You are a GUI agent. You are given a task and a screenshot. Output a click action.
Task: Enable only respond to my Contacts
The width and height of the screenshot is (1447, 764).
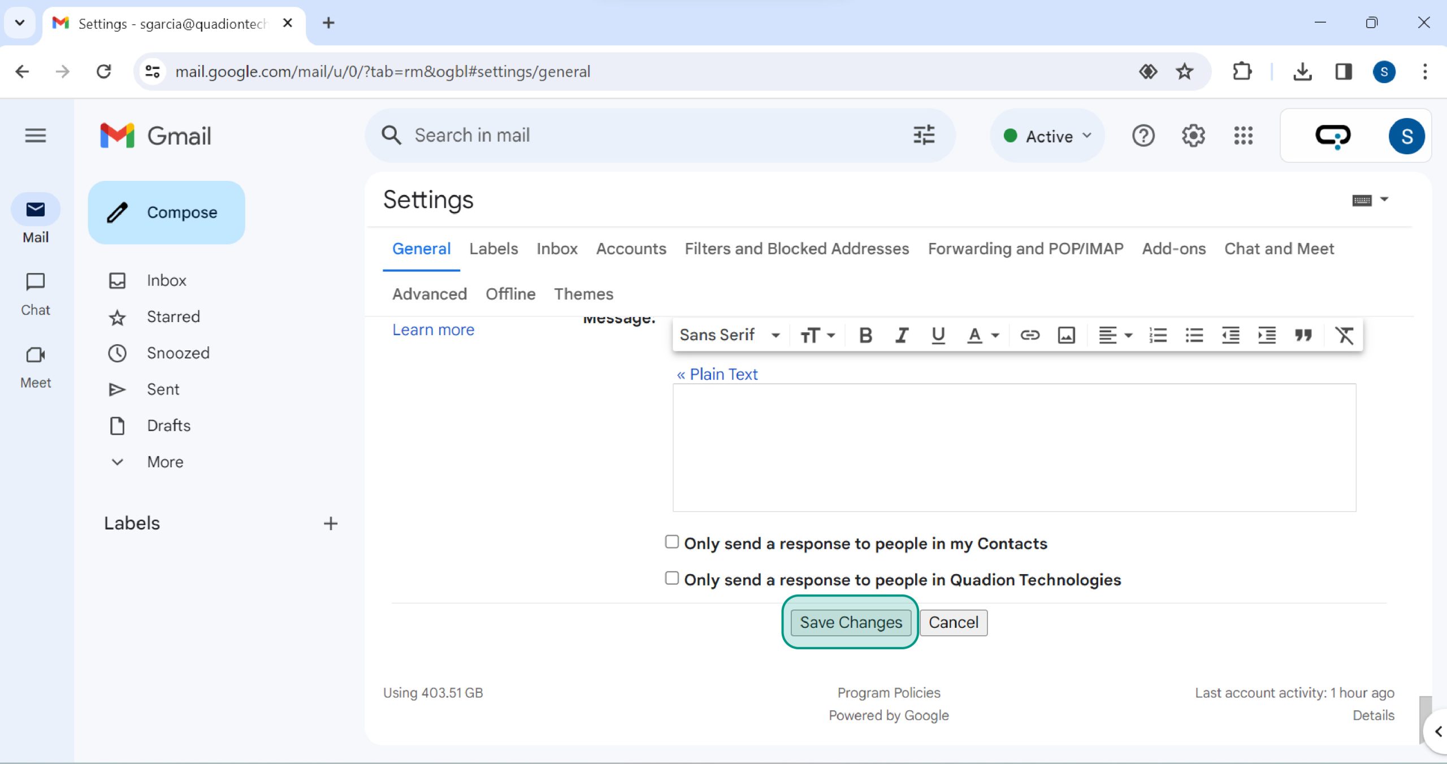coord(671,542)
